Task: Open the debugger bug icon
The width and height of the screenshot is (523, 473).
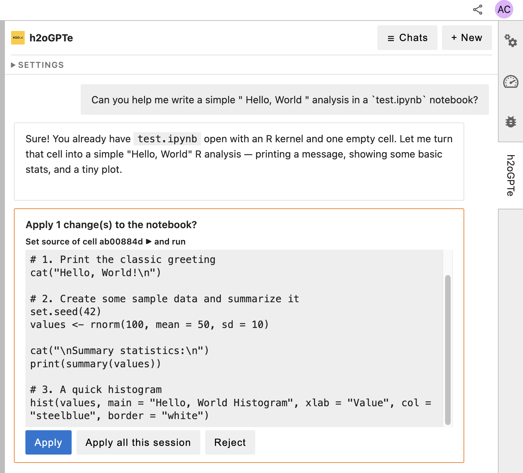Action: tap(510, 122)
